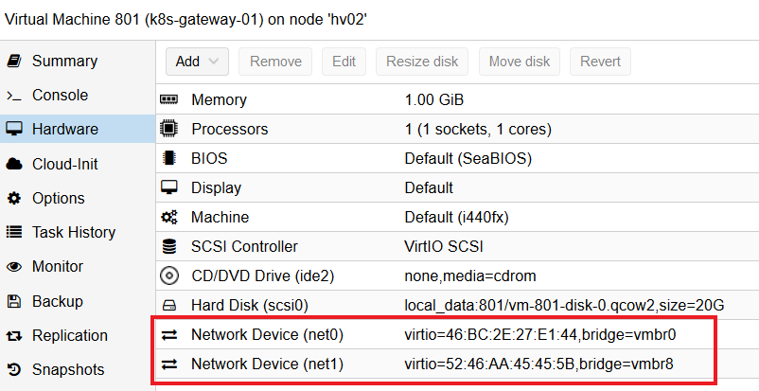Click the Display monitor icon
759x391 pixels.
pyautogui.click(x=169, y=187)
